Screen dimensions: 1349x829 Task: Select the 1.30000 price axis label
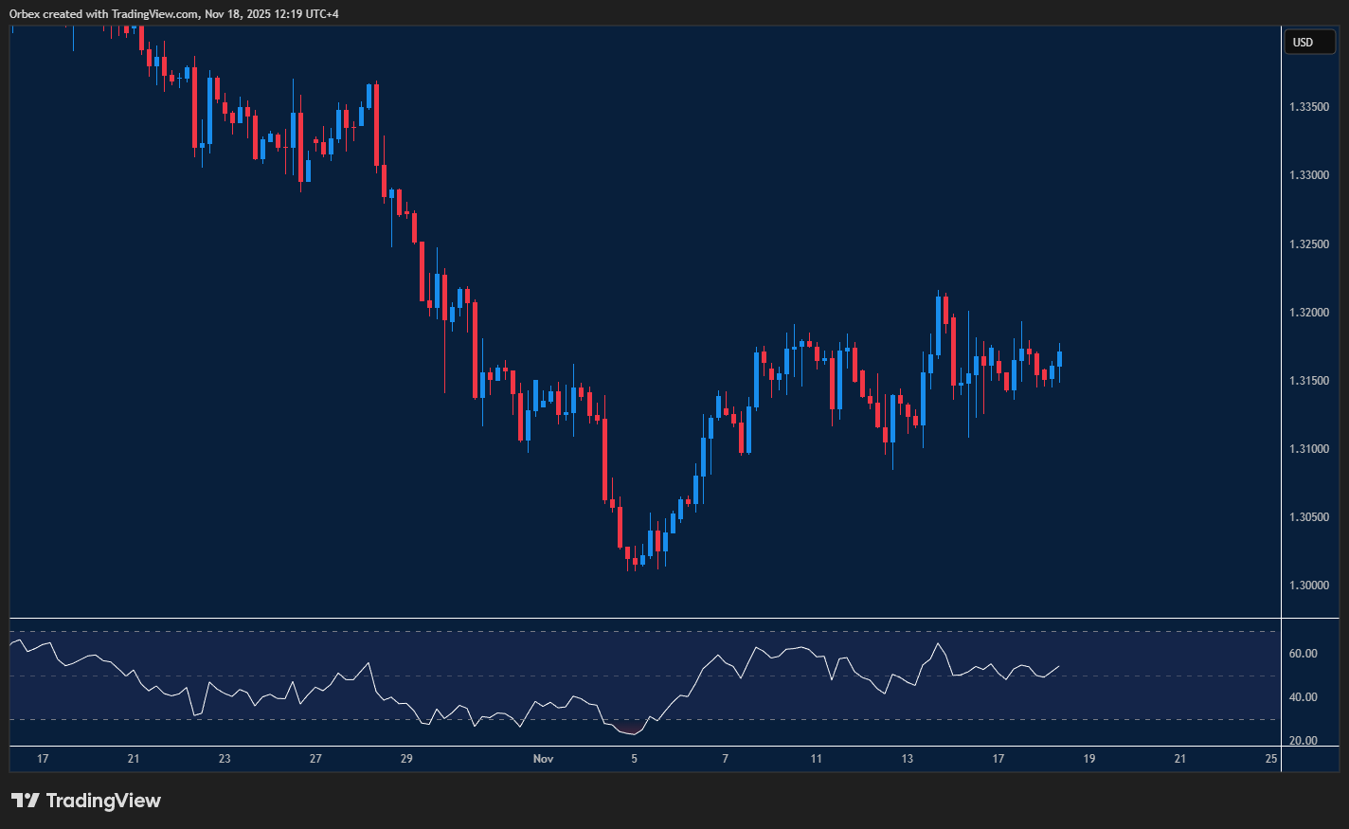point(1312,586)
